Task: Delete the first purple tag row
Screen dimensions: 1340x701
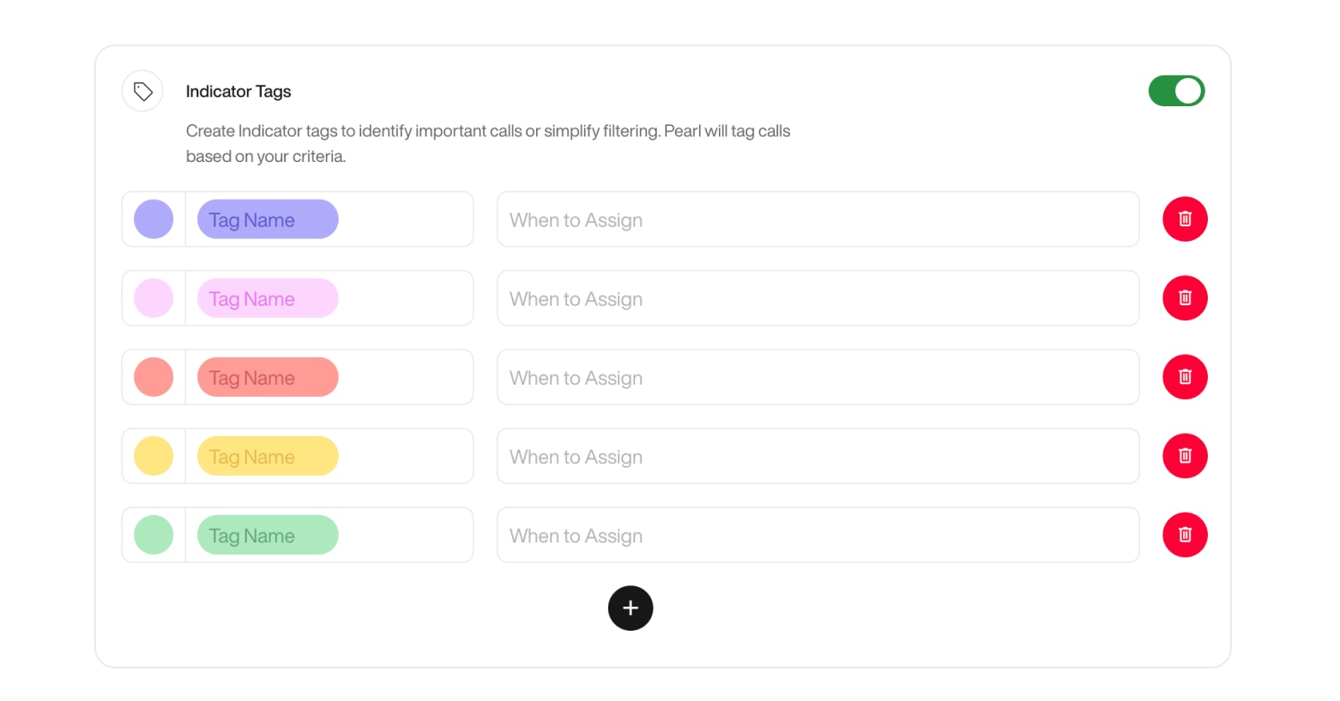Action: click(x=1185, y=219)
